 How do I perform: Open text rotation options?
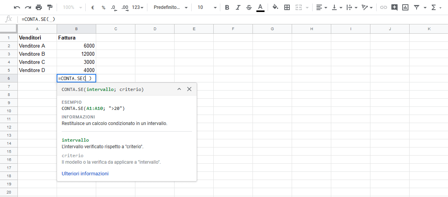click(x=367, y=7)
